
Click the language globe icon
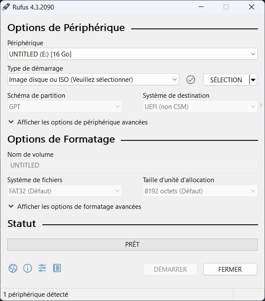pos(13,268)
